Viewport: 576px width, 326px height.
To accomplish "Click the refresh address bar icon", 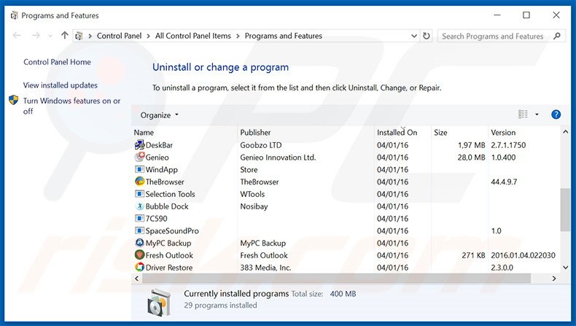I will 426,36.
